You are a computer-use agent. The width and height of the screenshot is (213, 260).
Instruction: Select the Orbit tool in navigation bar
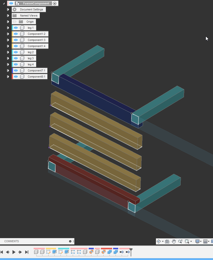(x=159, y=241)
